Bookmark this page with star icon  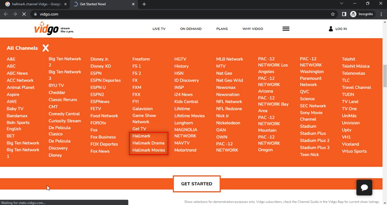333,14
